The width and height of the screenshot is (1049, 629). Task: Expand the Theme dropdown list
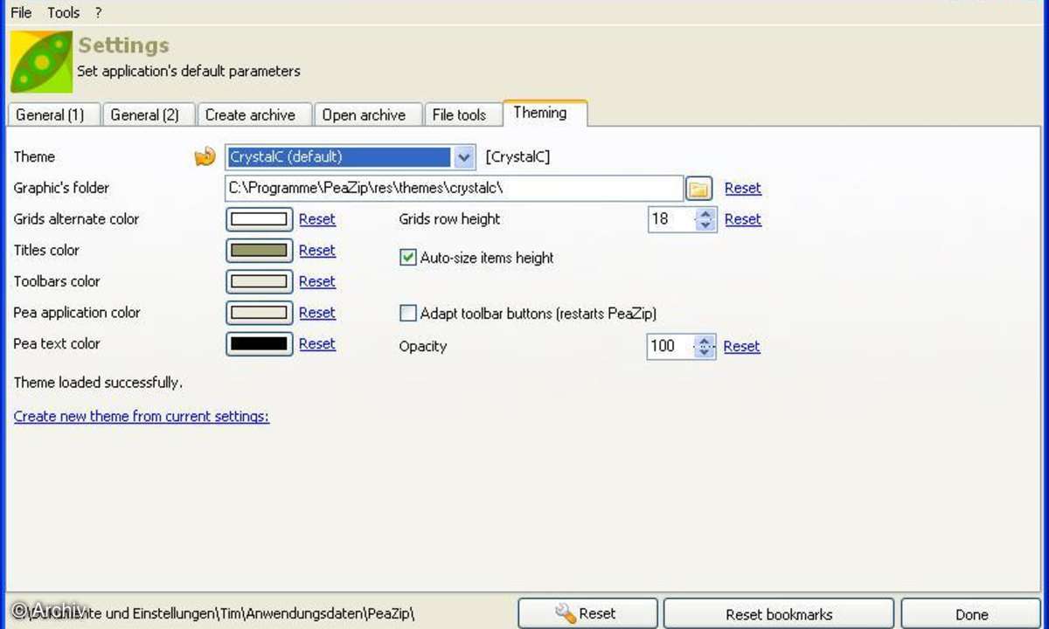coord(464,157)
